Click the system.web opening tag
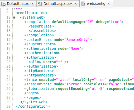Image resolution: width=134 pixels, height=110 pixels. click(33, 17)
